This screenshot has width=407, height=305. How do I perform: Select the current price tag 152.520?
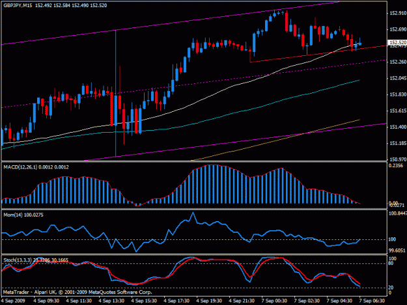tap(397, 42)
